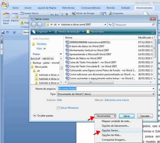
Task: Undo with quick access toolbar arrow
Action: (x=7, y=32)
